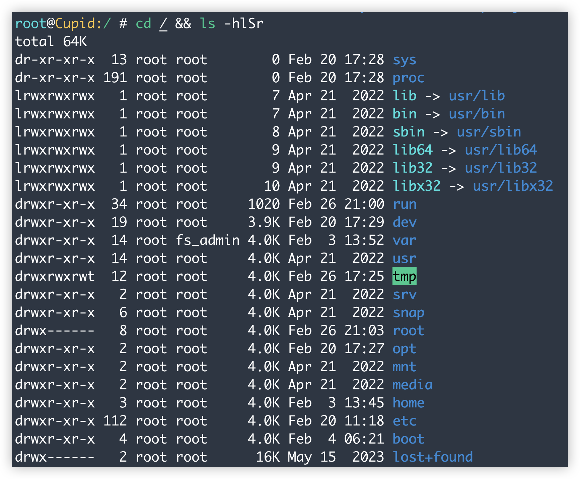The width and height of the screenshot is (580, 479).
Task: Click the media directory name
Action: pos(412,385)
